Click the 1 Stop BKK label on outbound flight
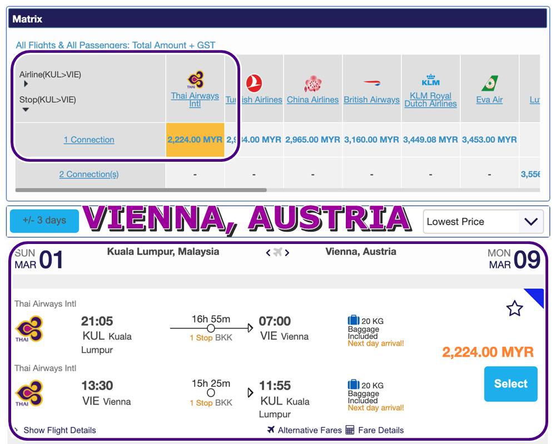This screenshot has height=444, width=556. pyautogui.click(x=211, y=338)
